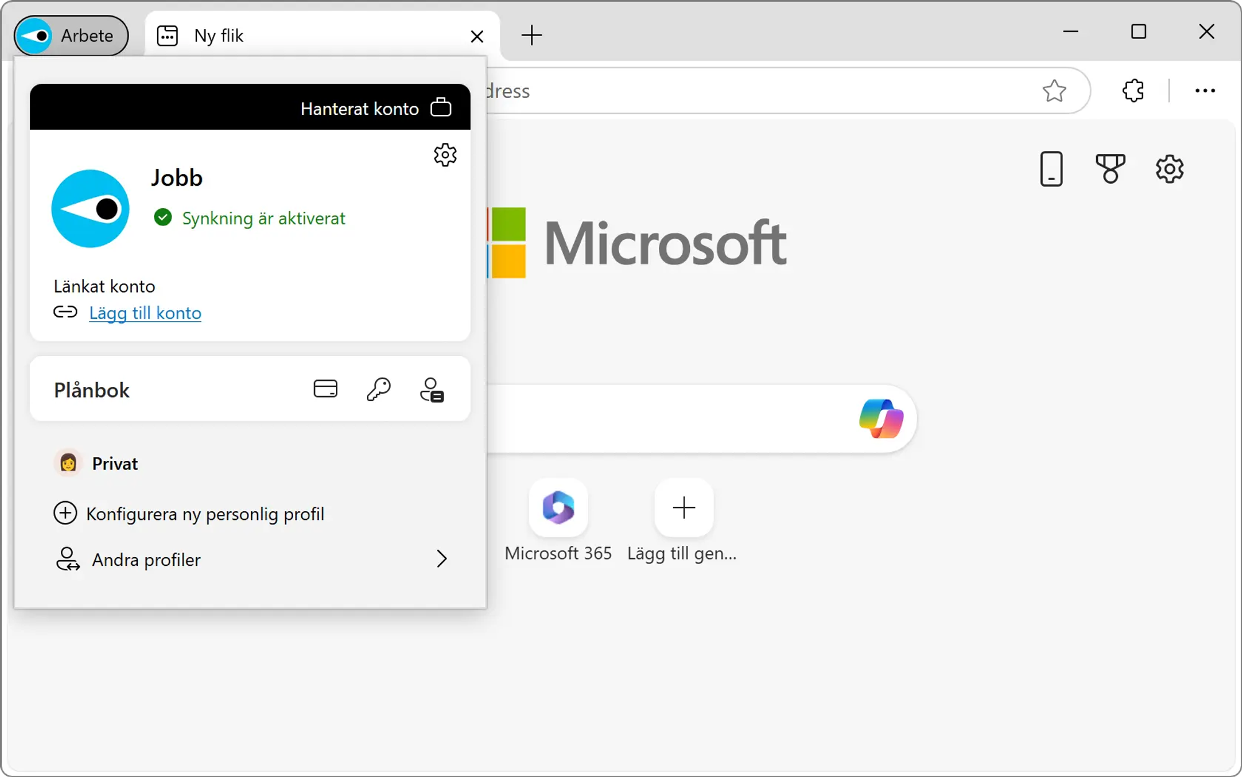Open the extensions puzzle icon
Screen dimensions: 1242x777
click(1133, 91)
